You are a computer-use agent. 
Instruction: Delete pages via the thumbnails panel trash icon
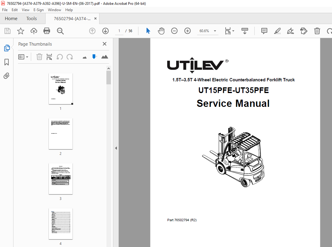[39, 57]
